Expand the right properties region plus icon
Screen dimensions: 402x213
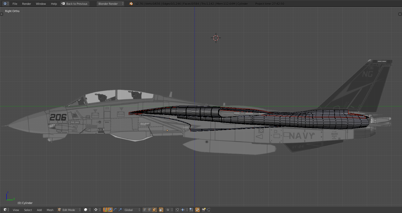tap(400, 14)
